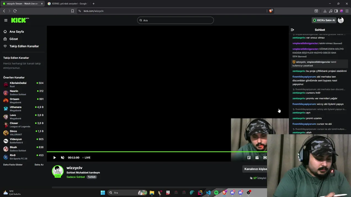Collapse the Sohbet chat panel
This screenshot has height=197, width=351.
(x=292, y=30)
